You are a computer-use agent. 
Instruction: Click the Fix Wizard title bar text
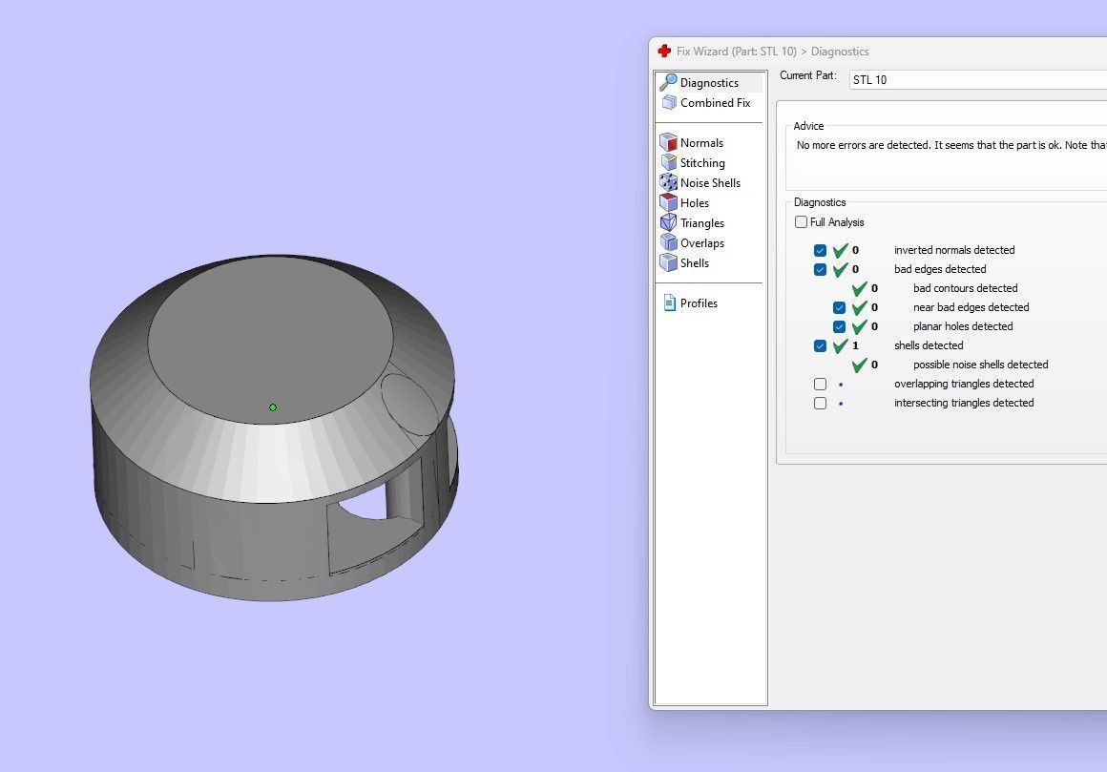(772, 51)
